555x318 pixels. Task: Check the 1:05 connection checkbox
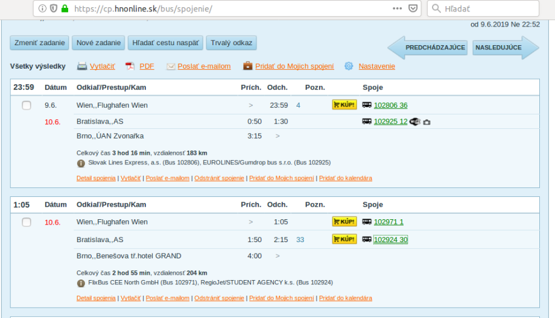pos(27,222)
